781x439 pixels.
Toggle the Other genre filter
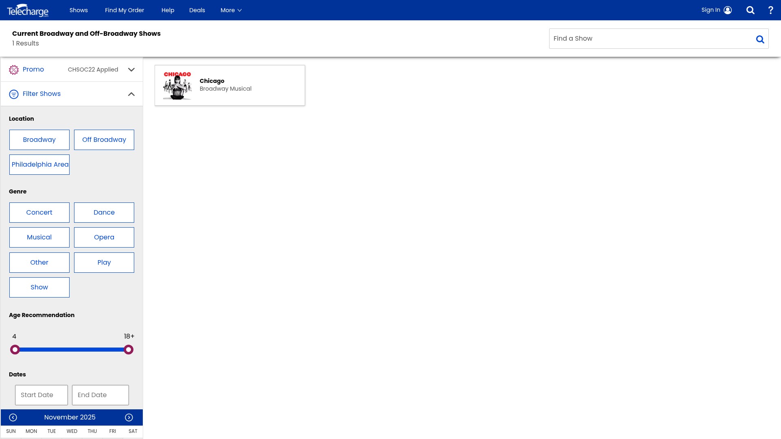[x=39, y=263]
